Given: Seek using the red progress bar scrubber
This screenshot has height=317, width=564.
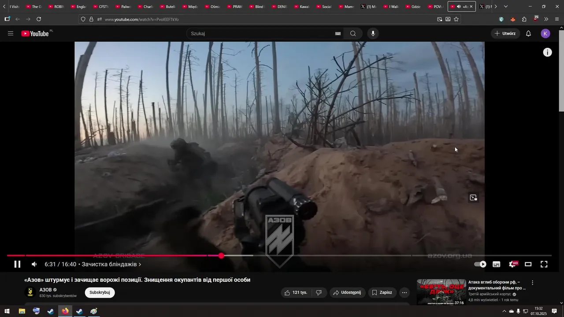Looking at the screenshot, I should pyautogui.click(x=221, y=256).
